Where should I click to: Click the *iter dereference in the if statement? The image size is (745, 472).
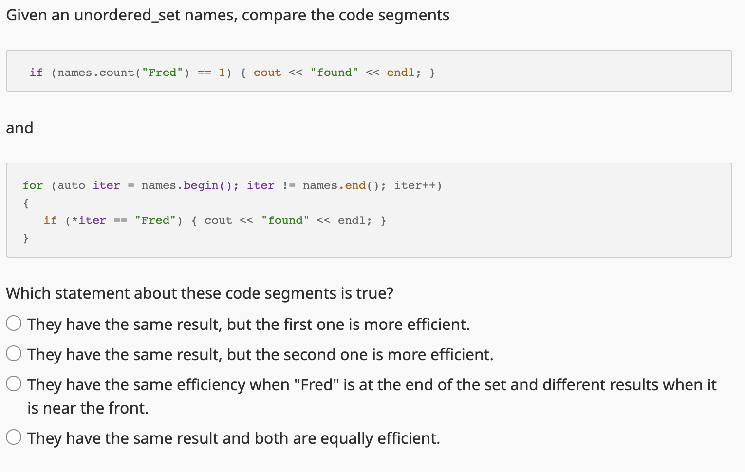click(90, 220)
